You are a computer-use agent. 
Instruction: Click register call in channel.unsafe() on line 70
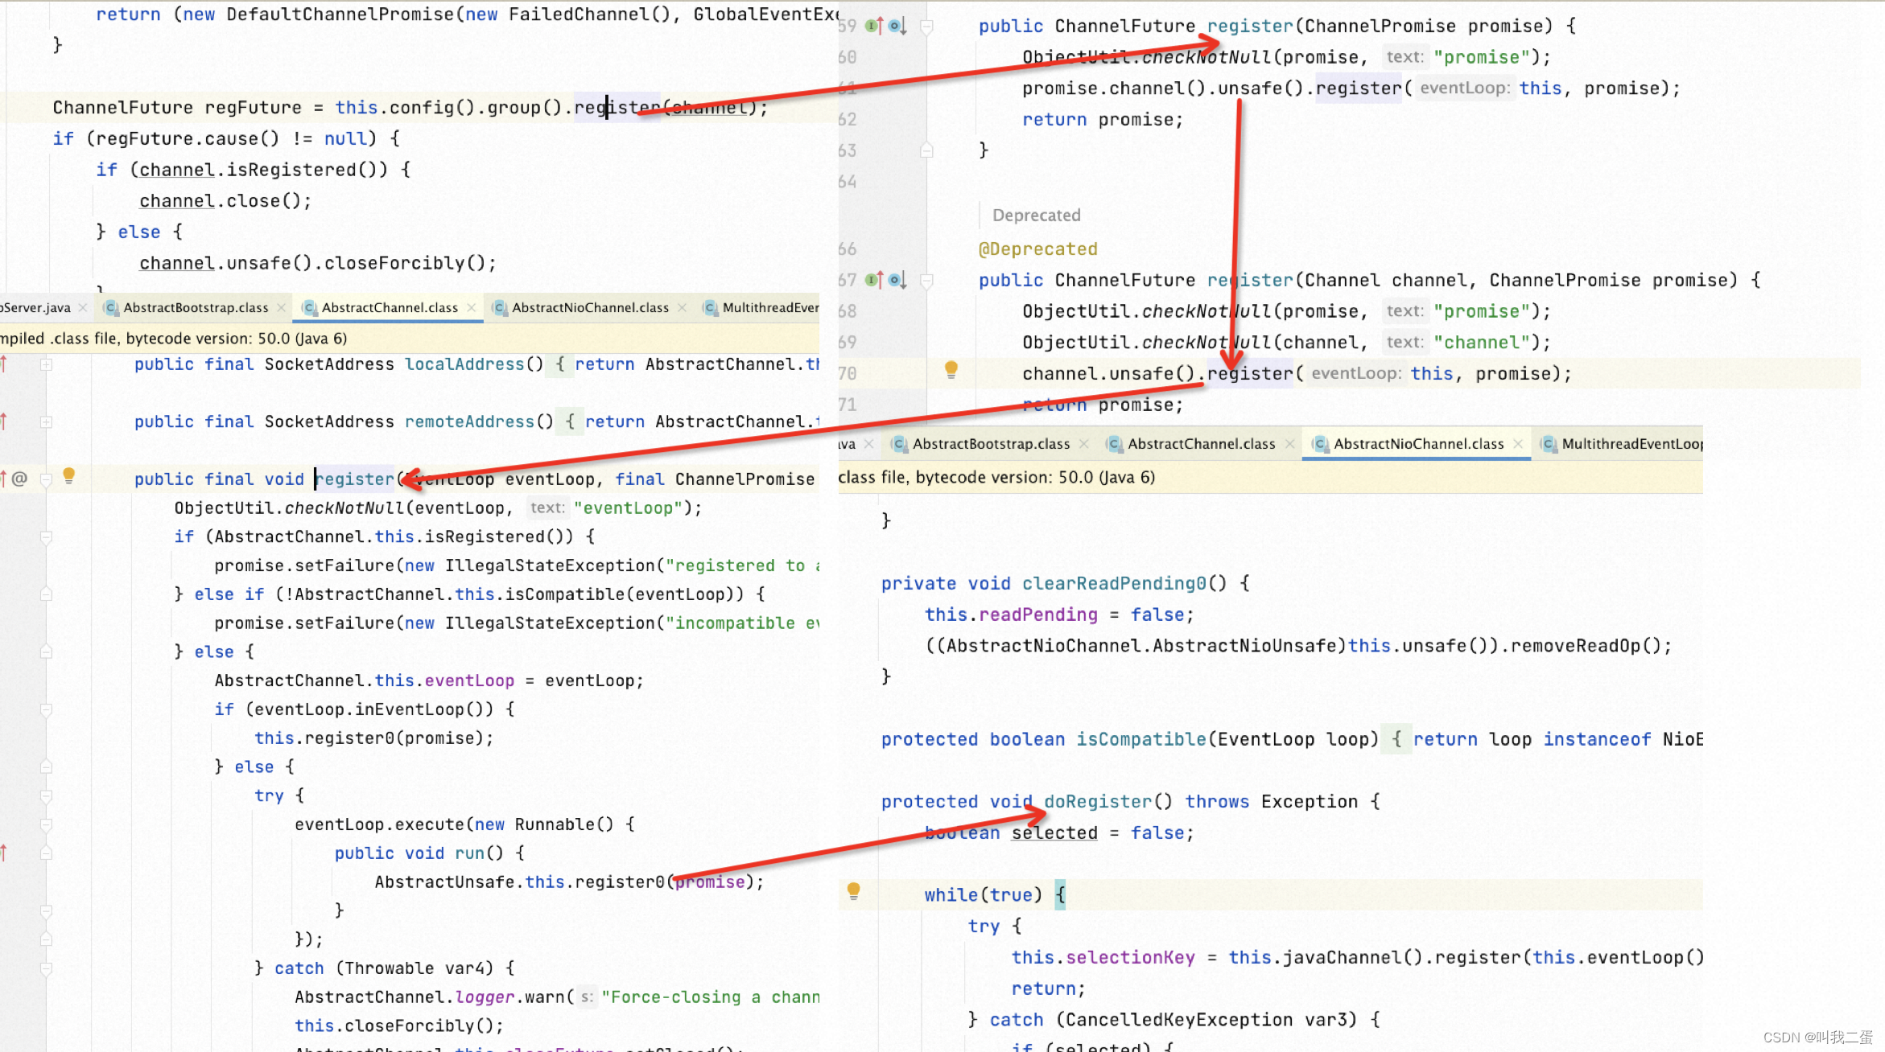(1250, 374)
